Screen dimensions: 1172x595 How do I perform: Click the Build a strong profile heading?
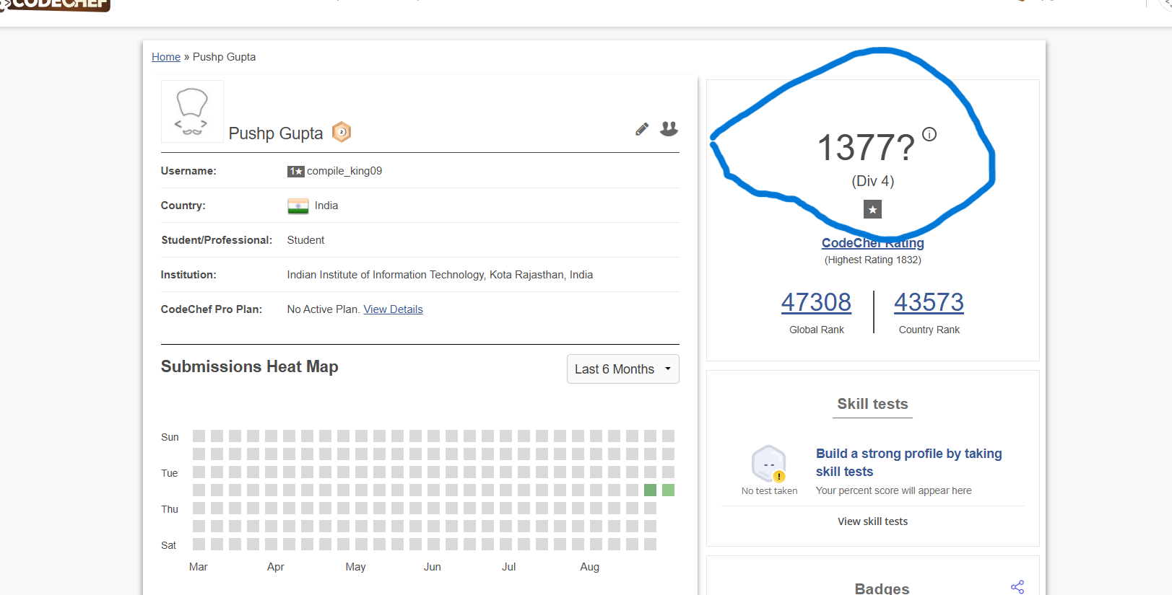pos(909,462)
